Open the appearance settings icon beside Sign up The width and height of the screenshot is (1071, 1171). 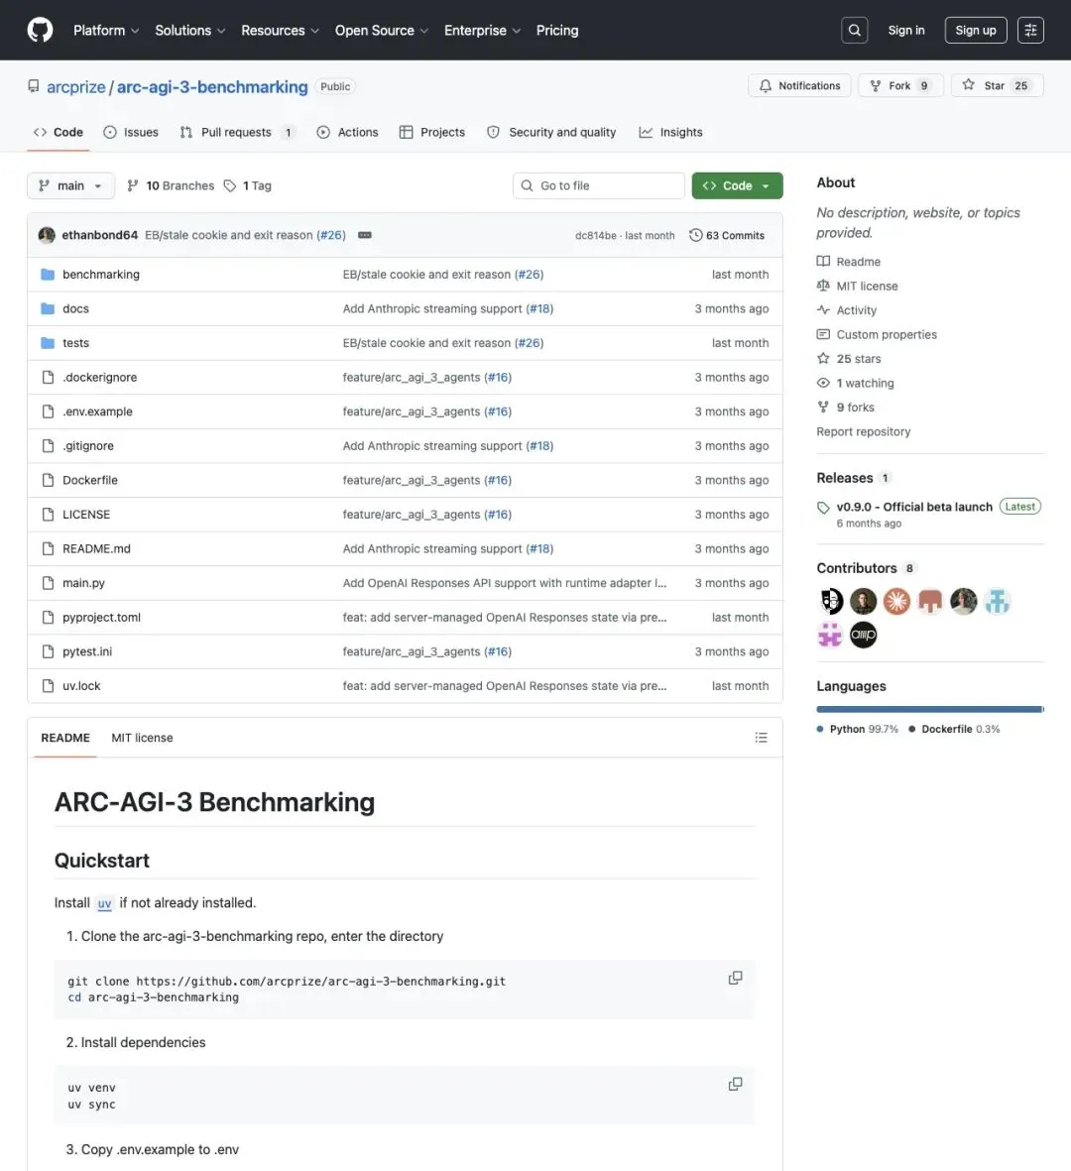(1030, 30)
